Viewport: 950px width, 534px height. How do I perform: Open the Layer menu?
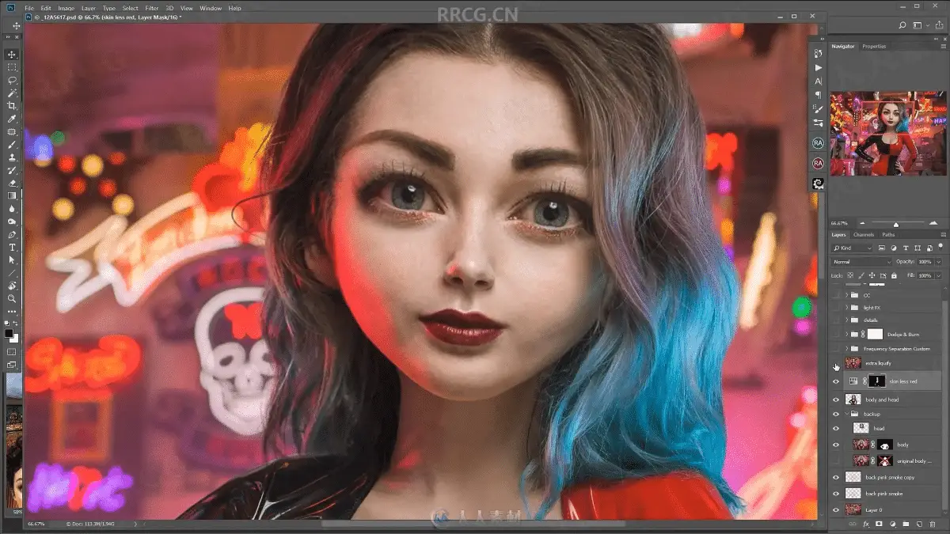[88, 8]
